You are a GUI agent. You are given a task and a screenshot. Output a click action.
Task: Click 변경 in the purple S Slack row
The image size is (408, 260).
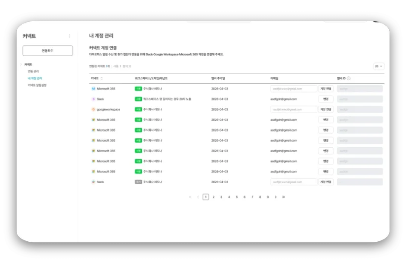326,99
